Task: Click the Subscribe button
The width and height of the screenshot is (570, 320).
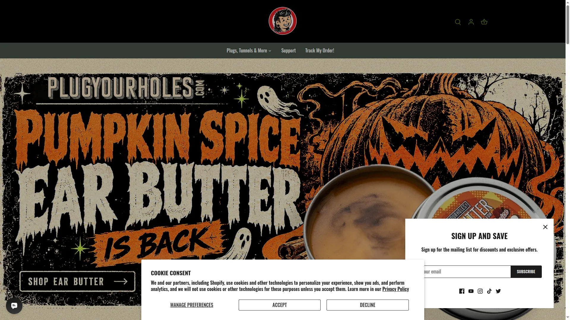Action: pyautogui.click(x=526, y=272)
